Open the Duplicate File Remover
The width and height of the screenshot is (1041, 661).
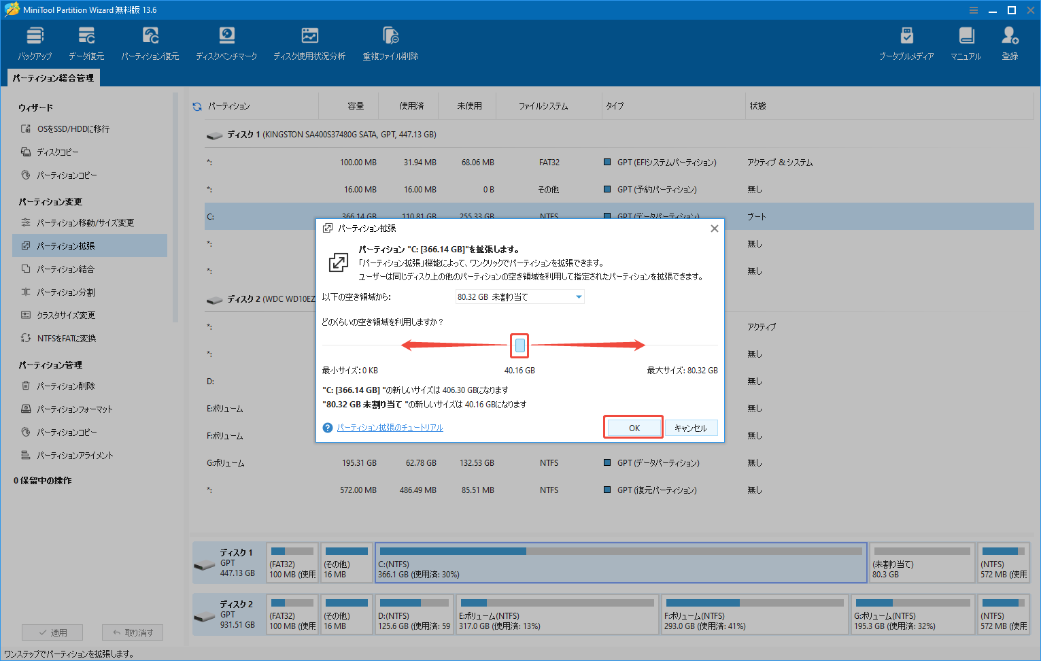coord(389,43)
